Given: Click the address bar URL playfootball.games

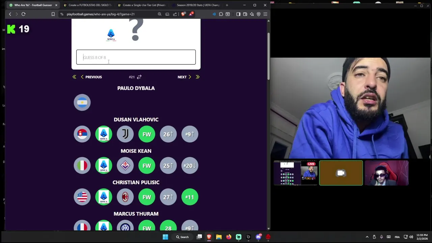Looking at the screenshot, I should pyautogui.click(x=101, y=14).
